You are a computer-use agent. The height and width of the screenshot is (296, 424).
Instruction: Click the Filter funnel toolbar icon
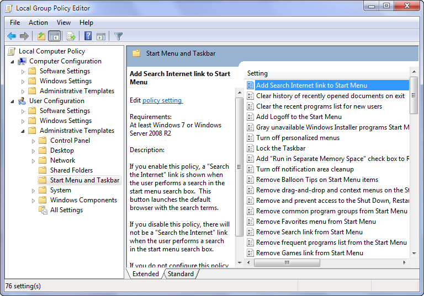pyautogui.click(x=118, y=36)
